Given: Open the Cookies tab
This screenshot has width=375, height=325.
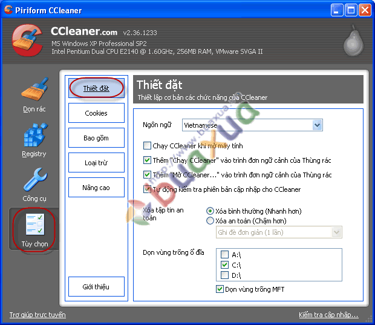Looking at the screenshot, I should point(96,113).
